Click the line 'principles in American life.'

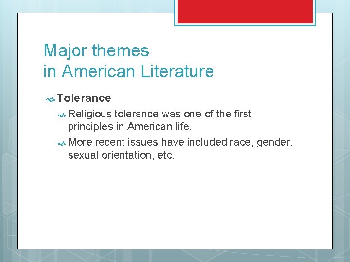click(130, 127)
